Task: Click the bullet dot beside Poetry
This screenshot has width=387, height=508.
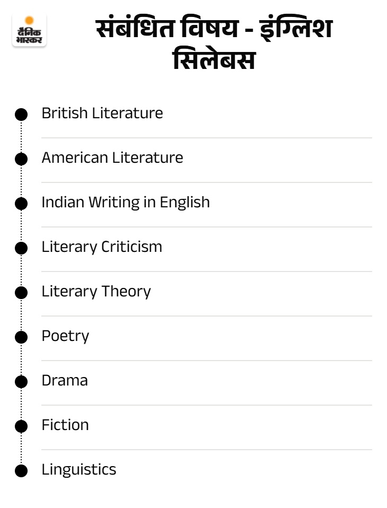Action: (21, 337)
